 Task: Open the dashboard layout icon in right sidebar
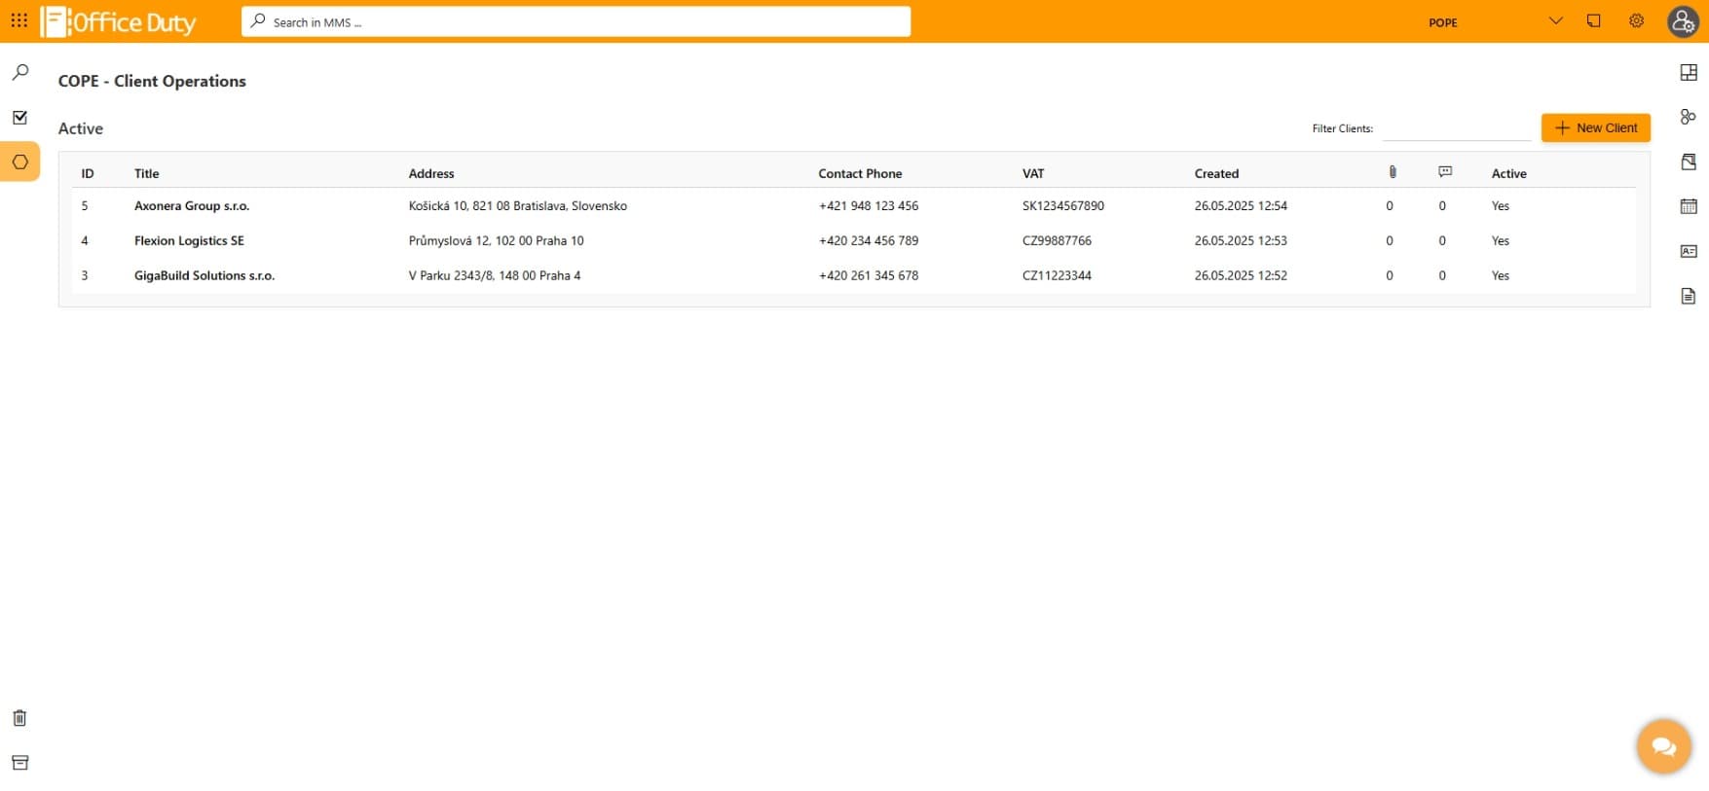click(1689, 72)
